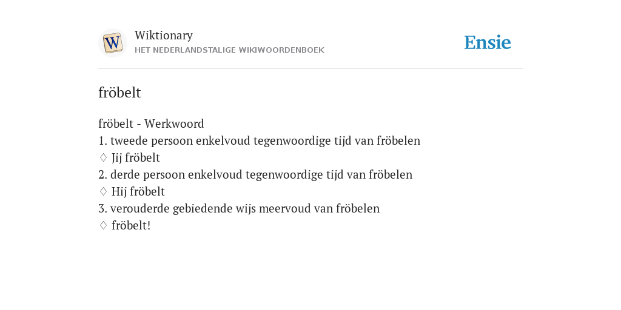Select the 'Het Nederlandstalige Wikiwoordenboek' subtitle

click(x=229, y=50)
